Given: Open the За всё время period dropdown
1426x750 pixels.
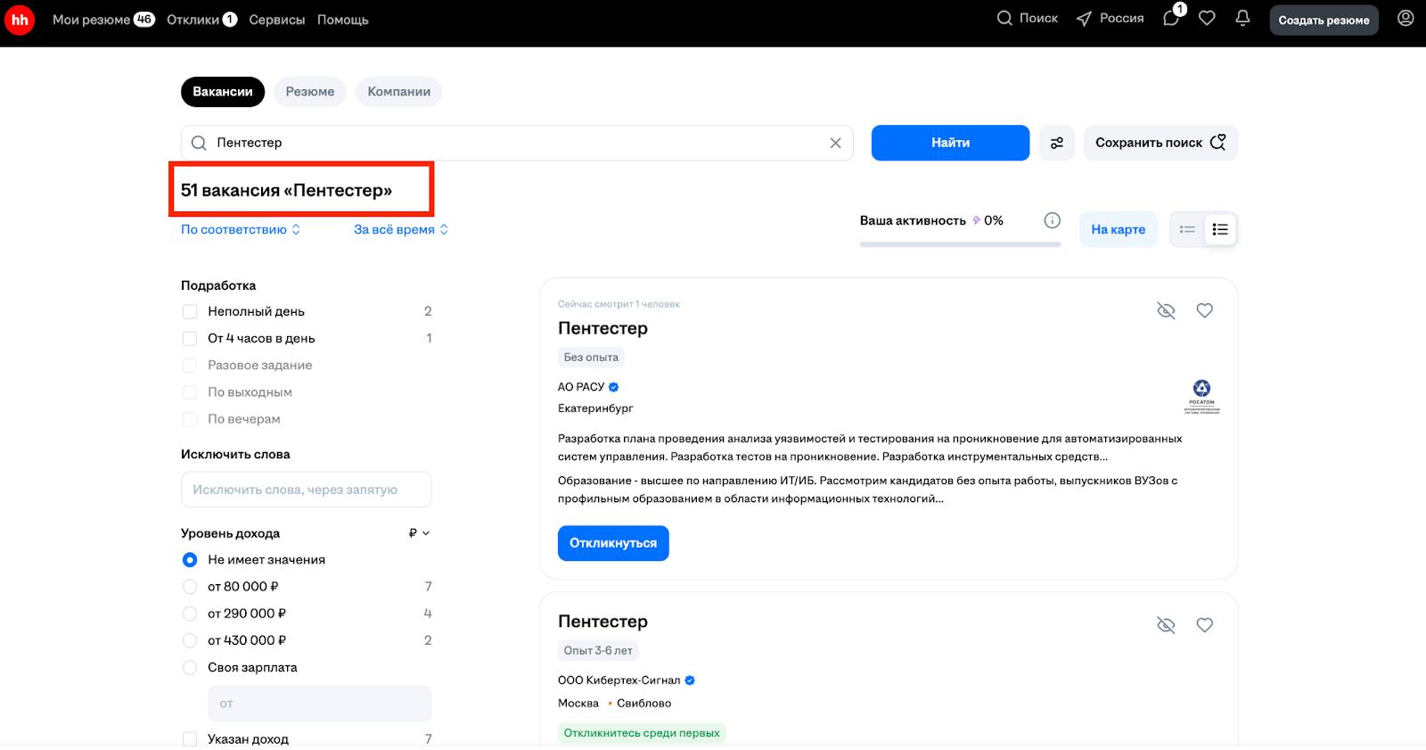Looking at the screenshot, I should (400, 229).
